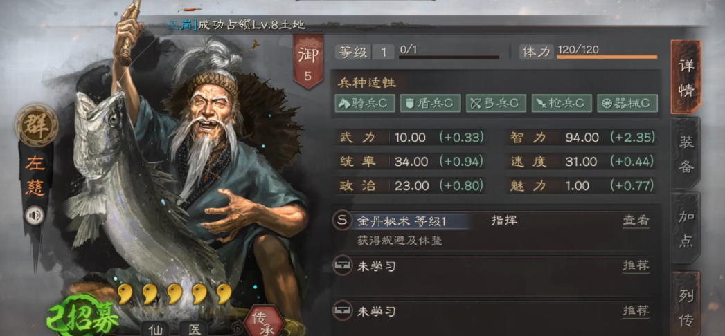
Task: View the 金丹秘术 skill via 查看
Action: pyautogui.click(x=636, y=221)
